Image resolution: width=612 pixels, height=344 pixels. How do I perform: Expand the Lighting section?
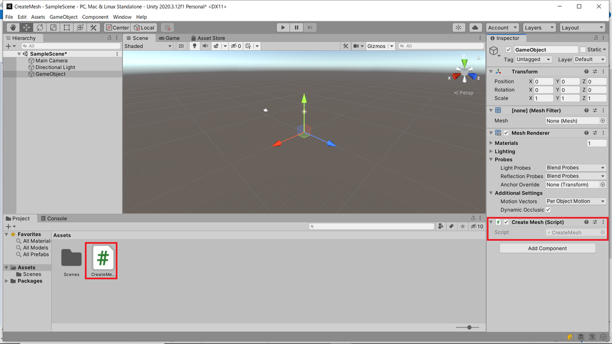pyautogui.click(x=491, y=151)
